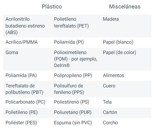This screenshot has width=156, height=134.
Task: Select the Policarbonato (PC) cell
Action: pyautogui.click(x=25, y=102)
